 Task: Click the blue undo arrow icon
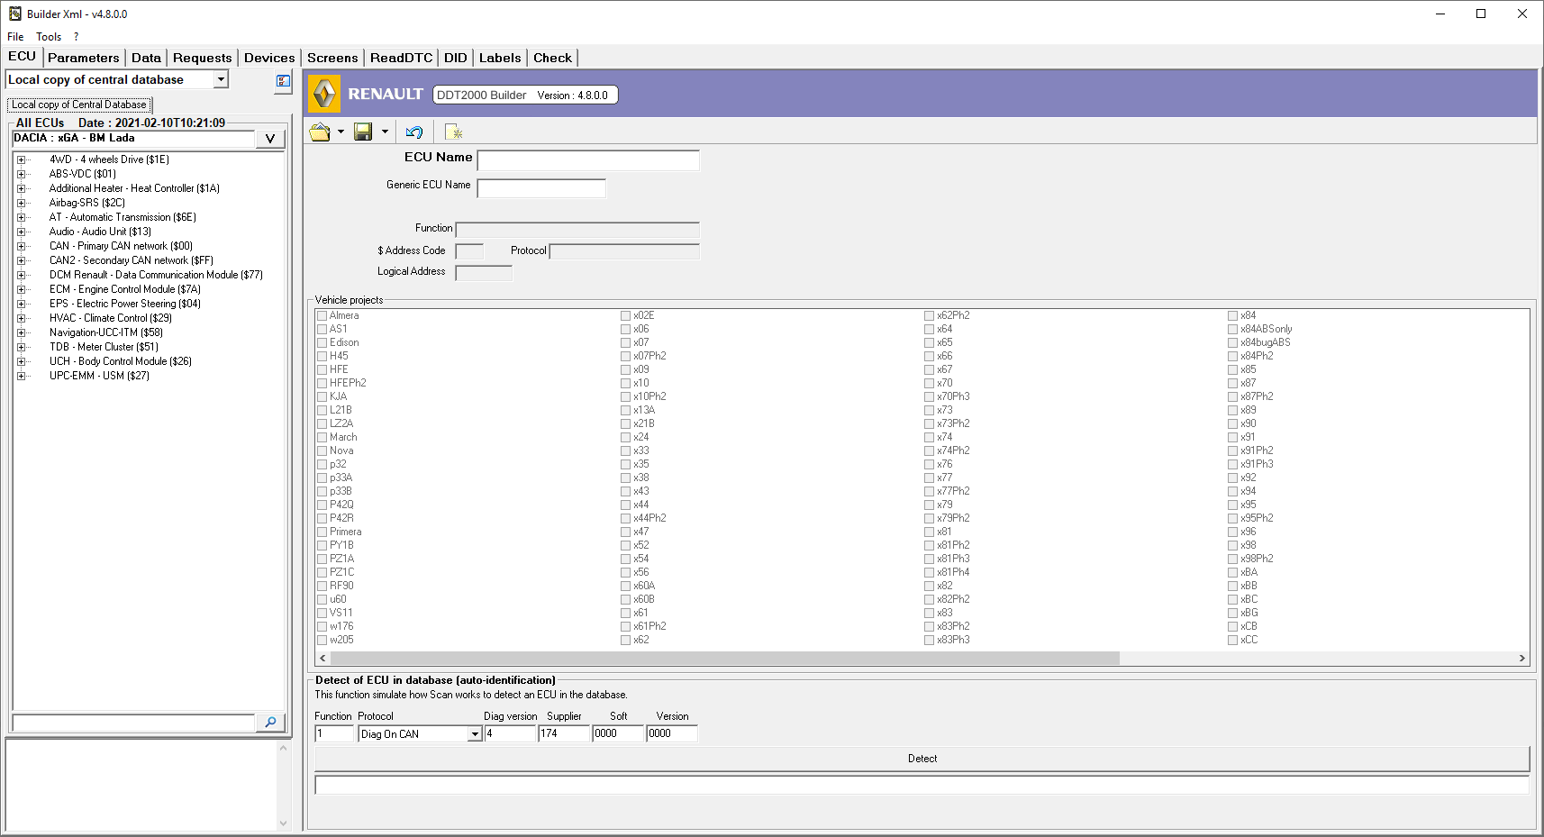(414, 132)
